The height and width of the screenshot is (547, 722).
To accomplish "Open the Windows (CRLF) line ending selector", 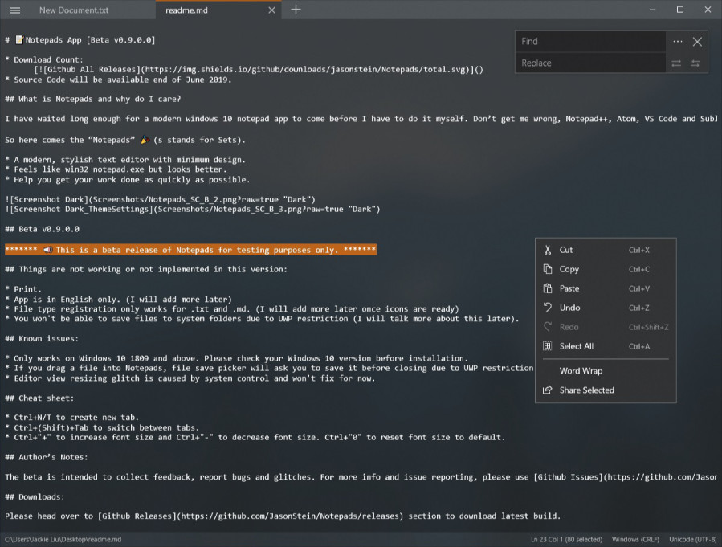I will point(635,540).
